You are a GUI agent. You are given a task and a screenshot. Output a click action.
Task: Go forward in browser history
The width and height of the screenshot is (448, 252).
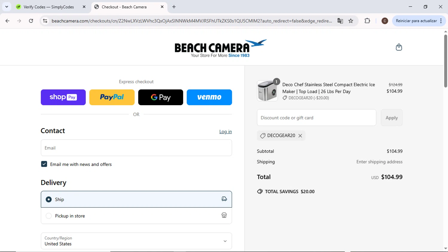tap(19, 21)
